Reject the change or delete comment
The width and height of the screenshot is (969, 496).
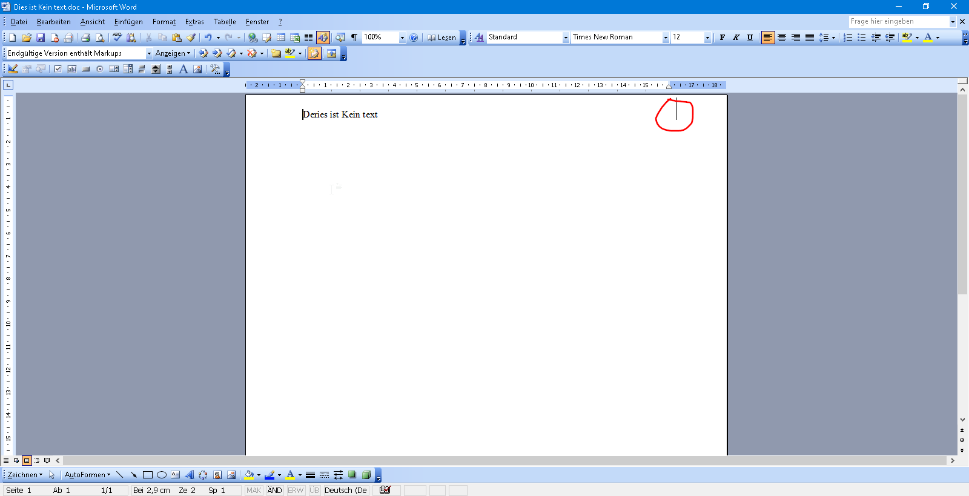252,53
